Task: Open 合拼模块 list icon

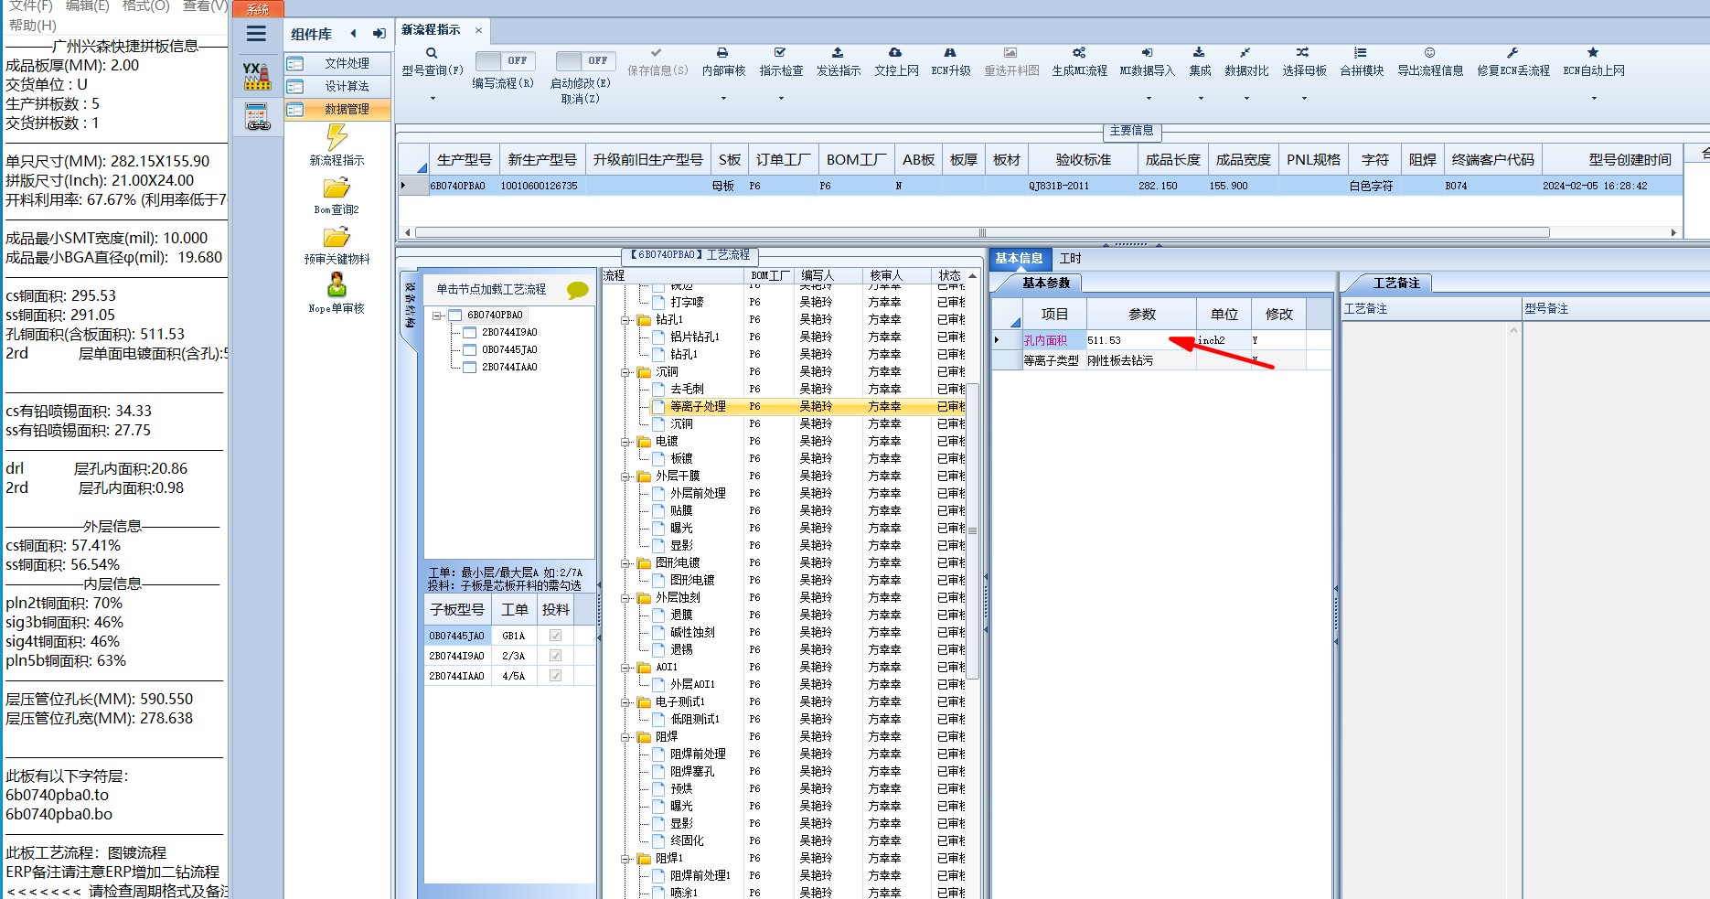Action: click(x=1361, y=53)
